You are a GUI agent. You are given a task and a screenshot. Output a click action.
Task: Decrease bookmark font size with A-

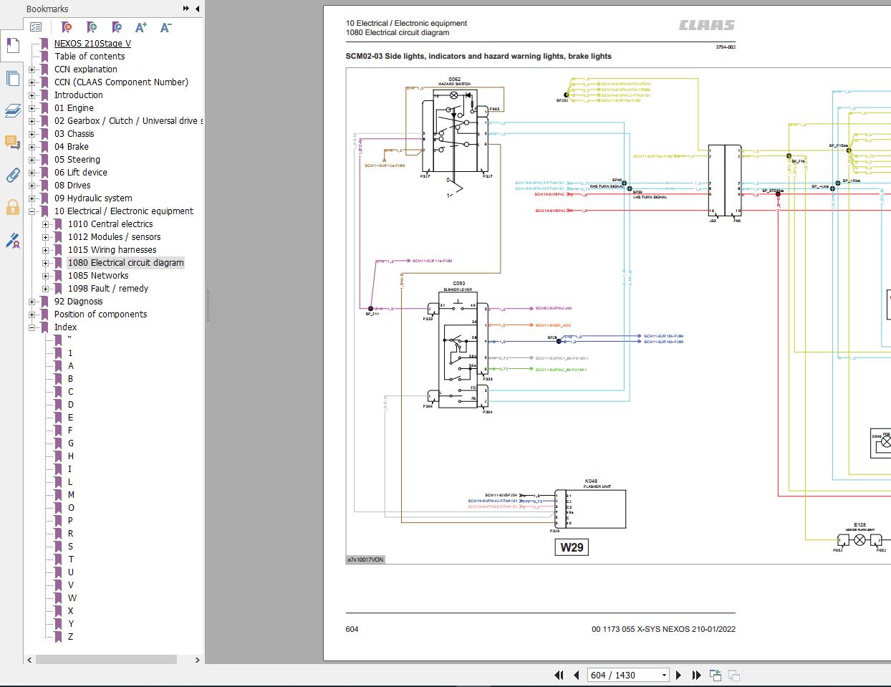[165, 27]
